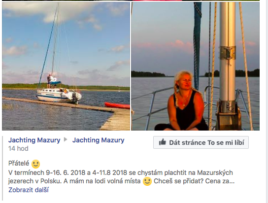Open the post via the 14 hod timestamp
This screenshot has width=268, height=203.
[18, 148]
